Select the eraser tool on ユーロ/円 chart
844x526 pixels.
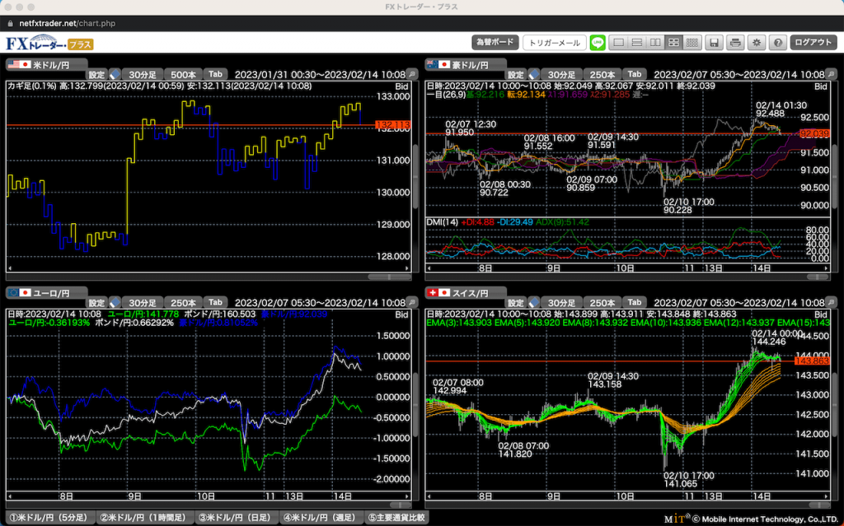tap(115, 303)
